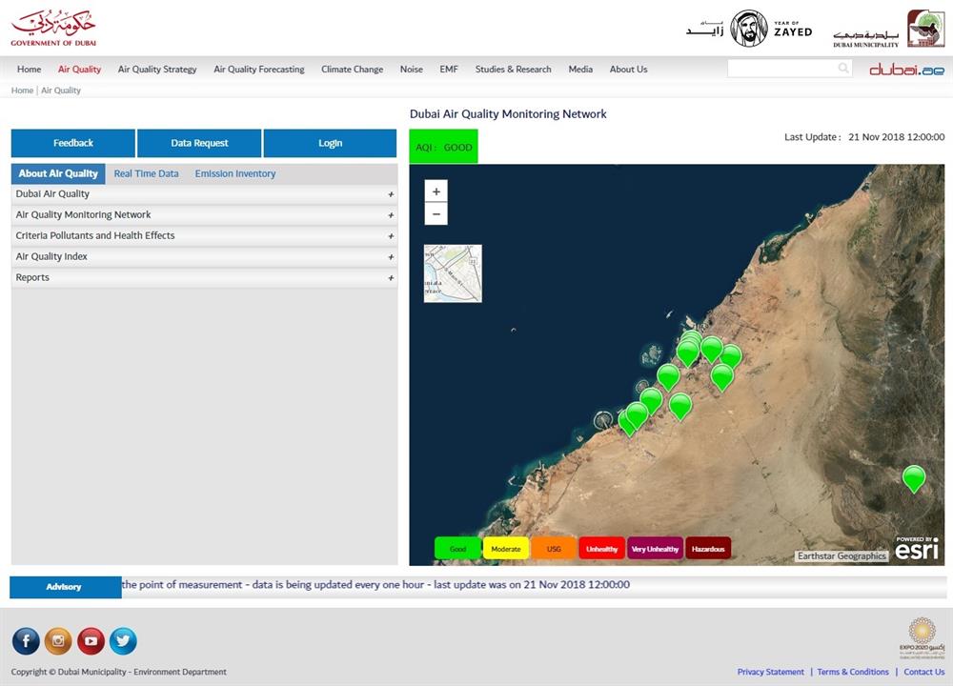Open the Noise menu item

412,70
